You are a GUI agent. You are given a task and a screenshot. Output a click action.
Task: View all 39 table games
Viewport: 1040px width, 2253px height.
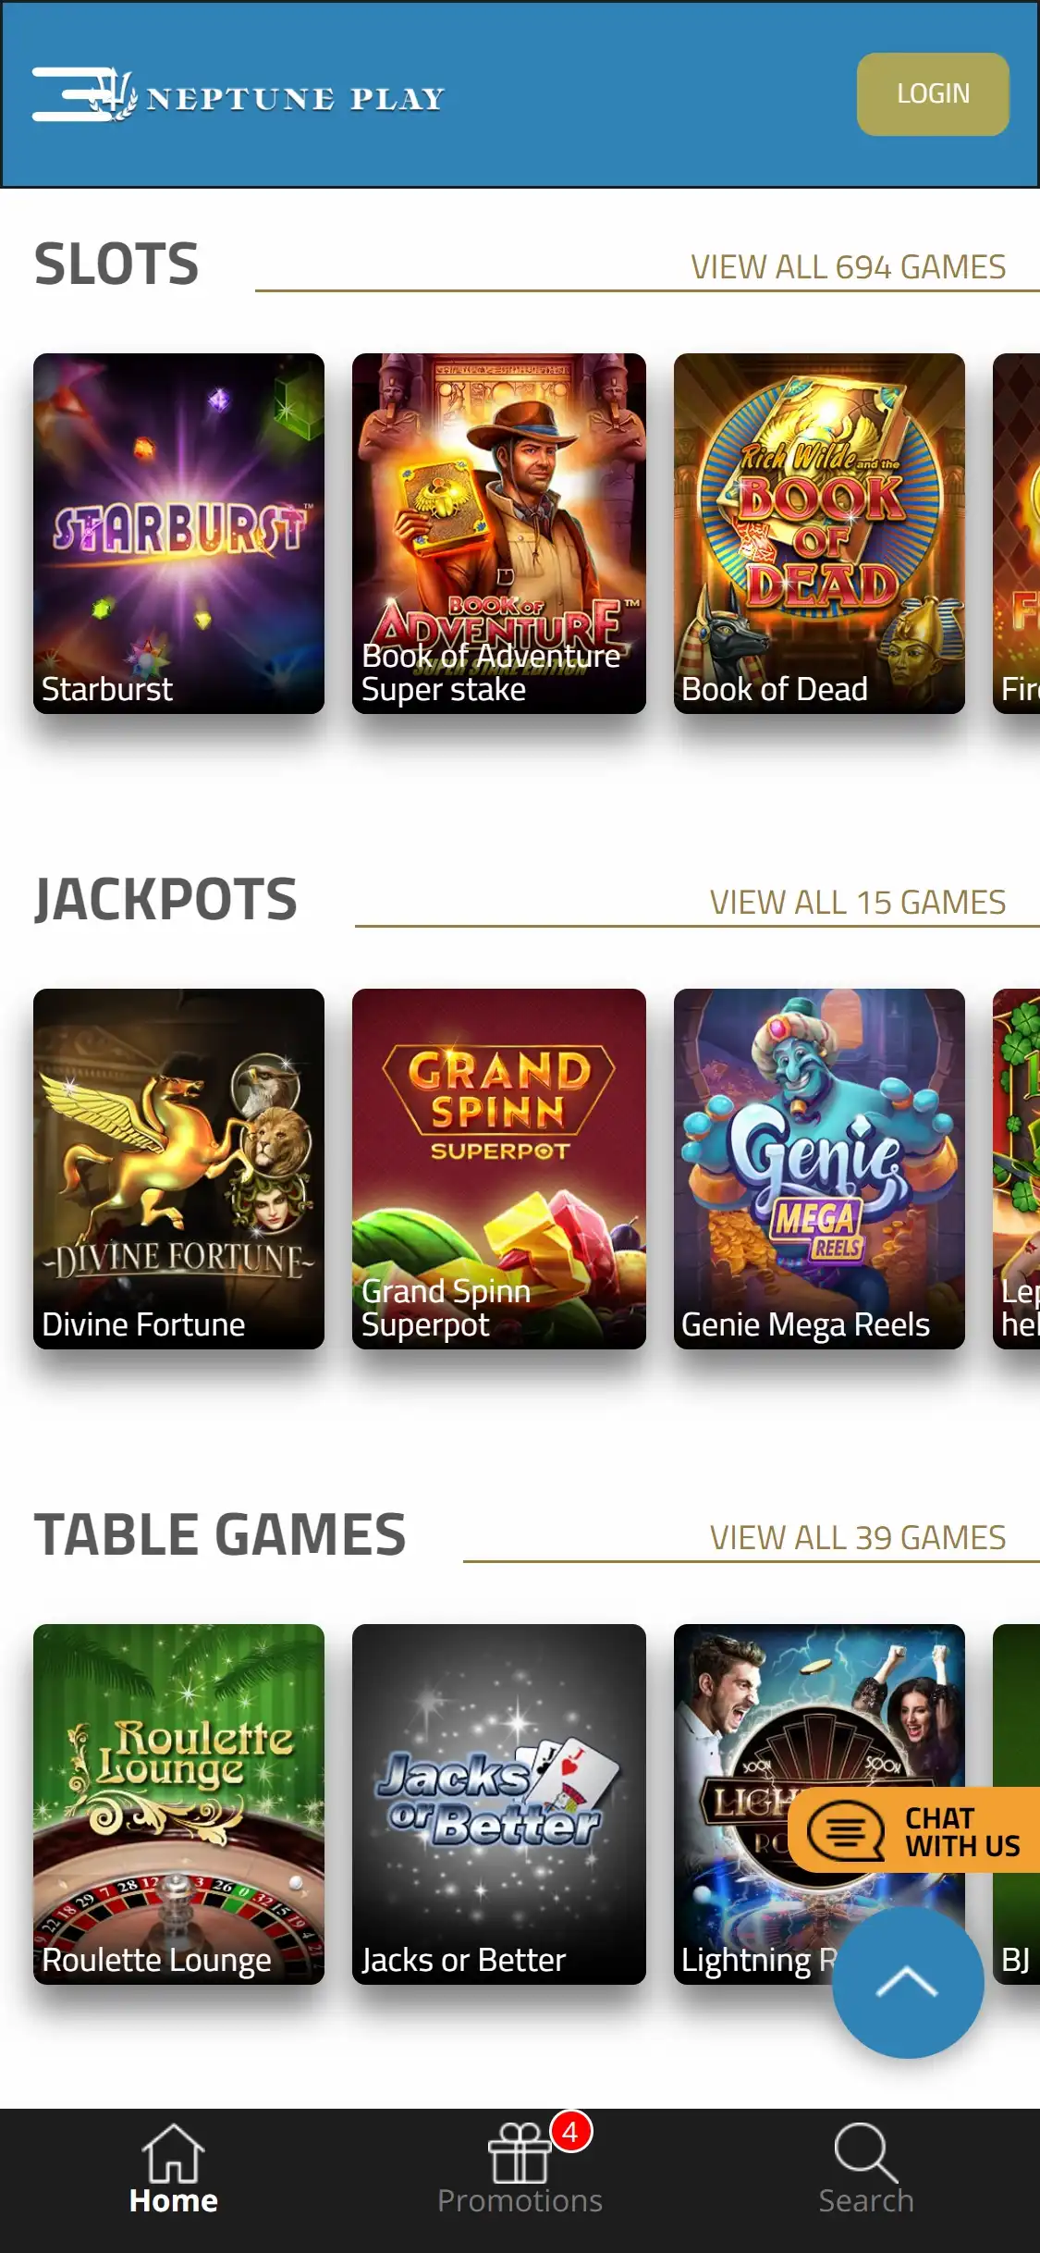pos(857,1538)
